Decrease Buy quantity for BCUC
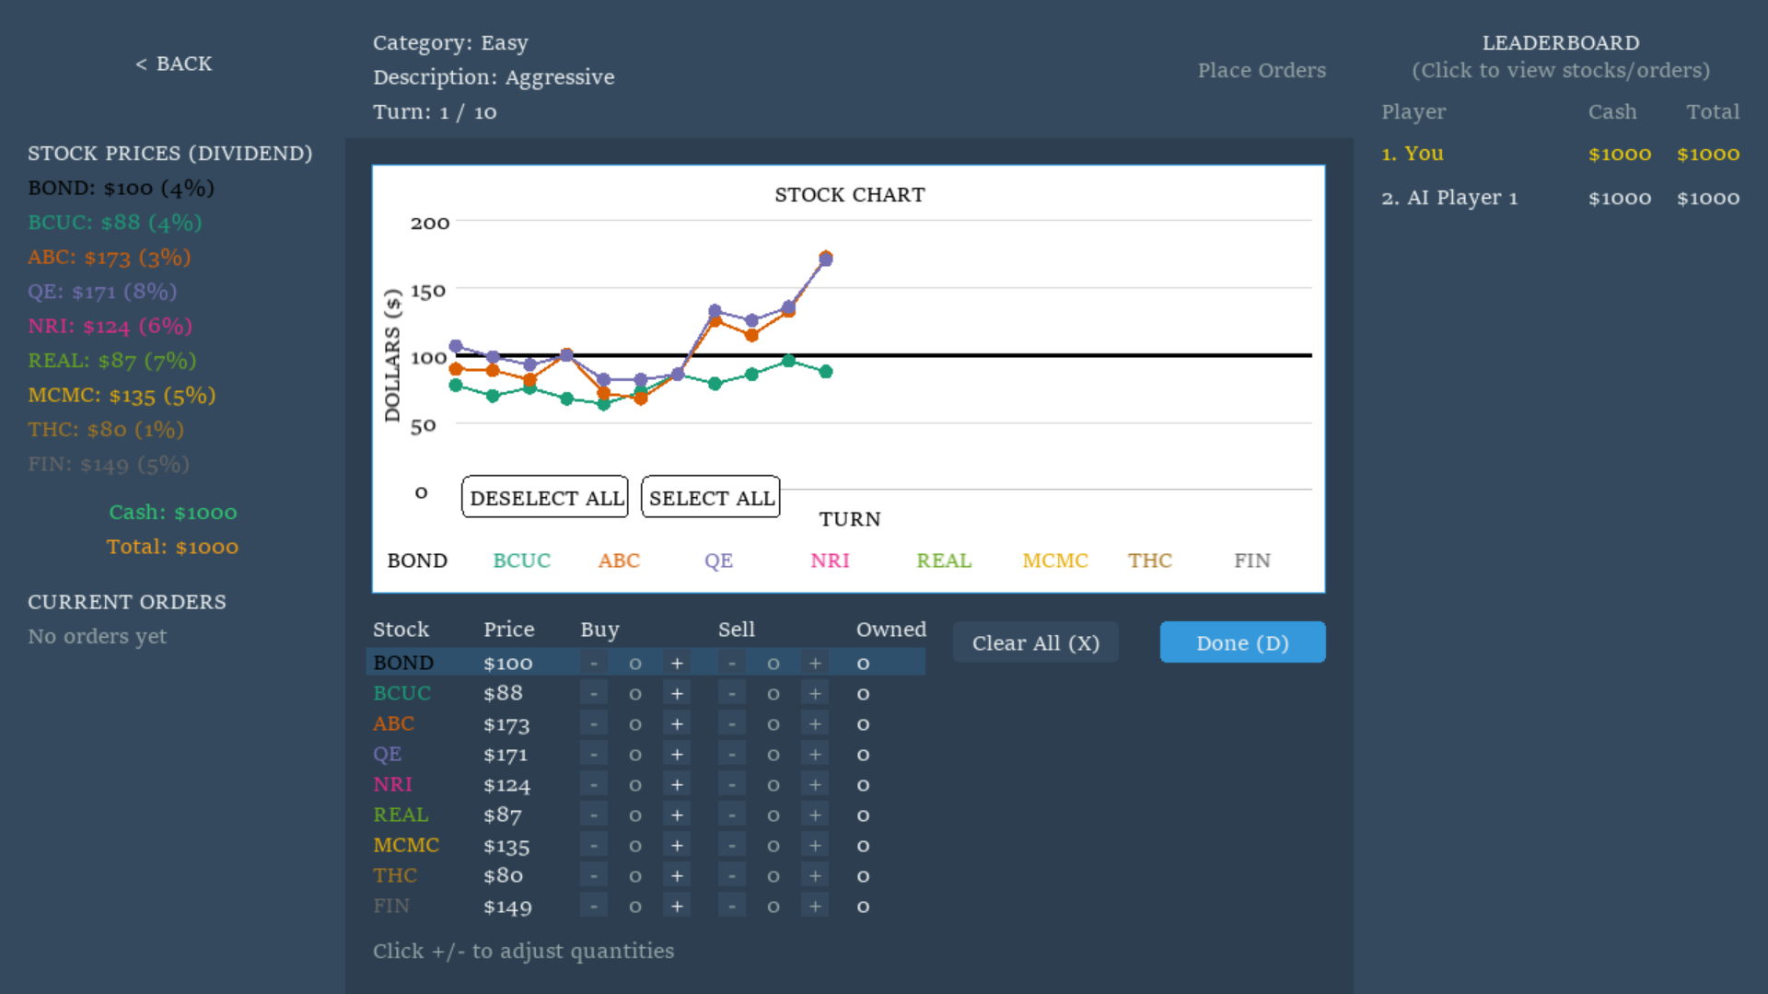Screen dimensions: 1768x994 coord(594,693)
